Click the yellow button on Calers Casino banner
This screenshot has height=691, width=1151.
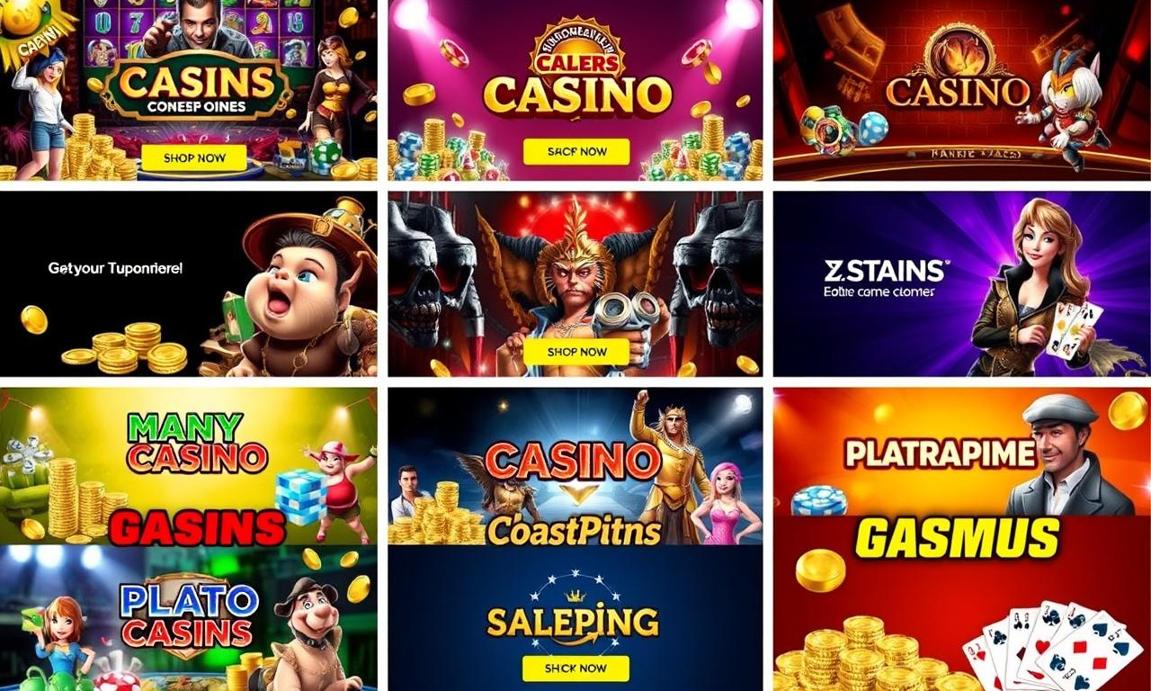click(576, 152)
